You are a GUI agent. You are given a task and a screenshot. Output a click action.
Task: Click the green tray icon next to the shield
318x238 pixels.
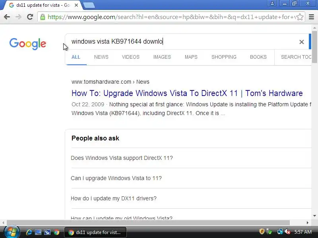point(269,232)
